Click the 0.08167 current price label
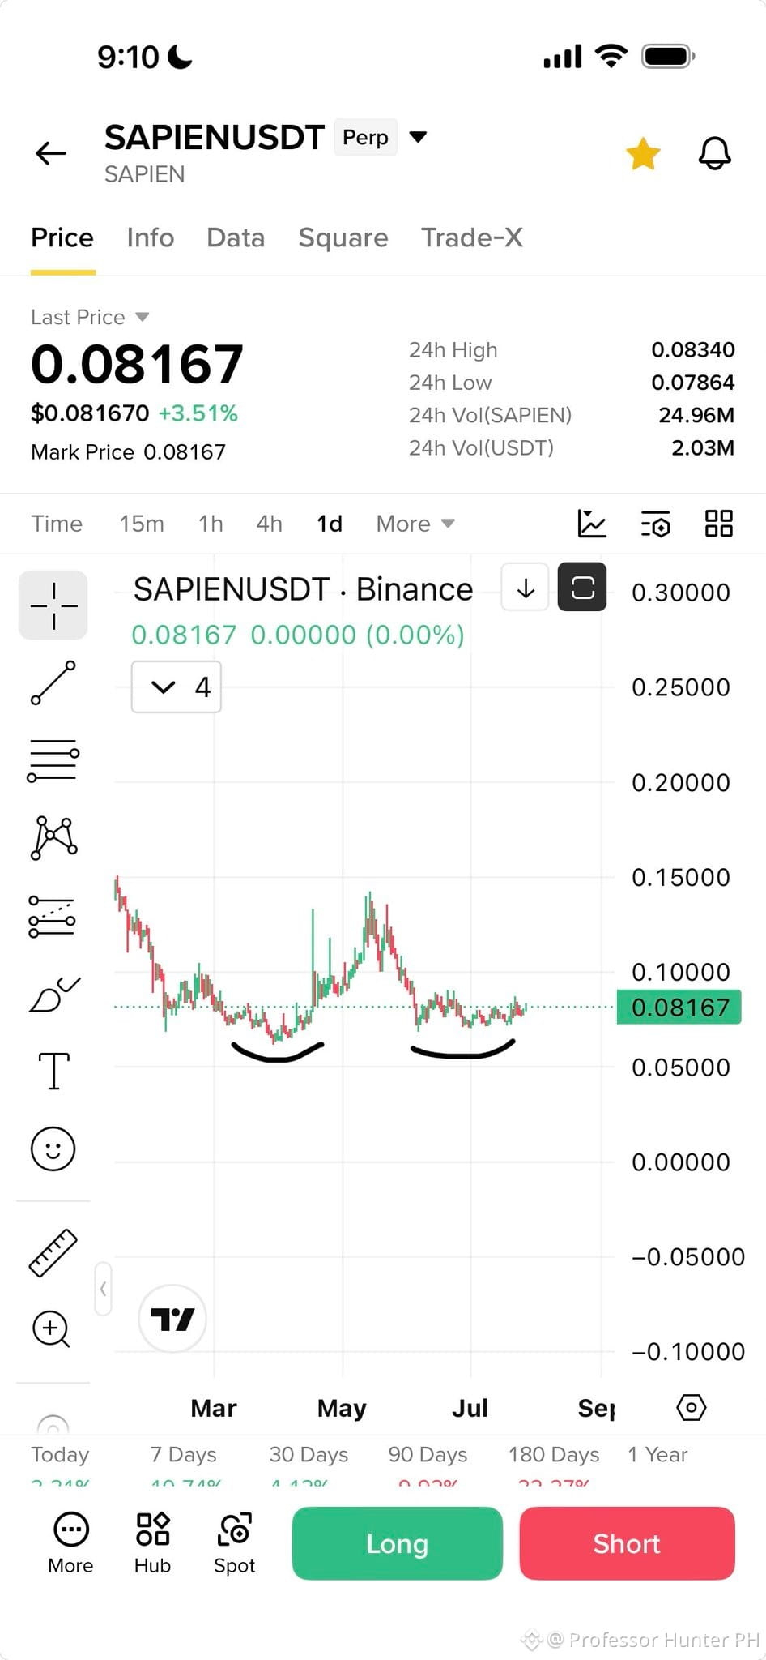This screenshot has height=1660, width=766. coord(679,1008)
